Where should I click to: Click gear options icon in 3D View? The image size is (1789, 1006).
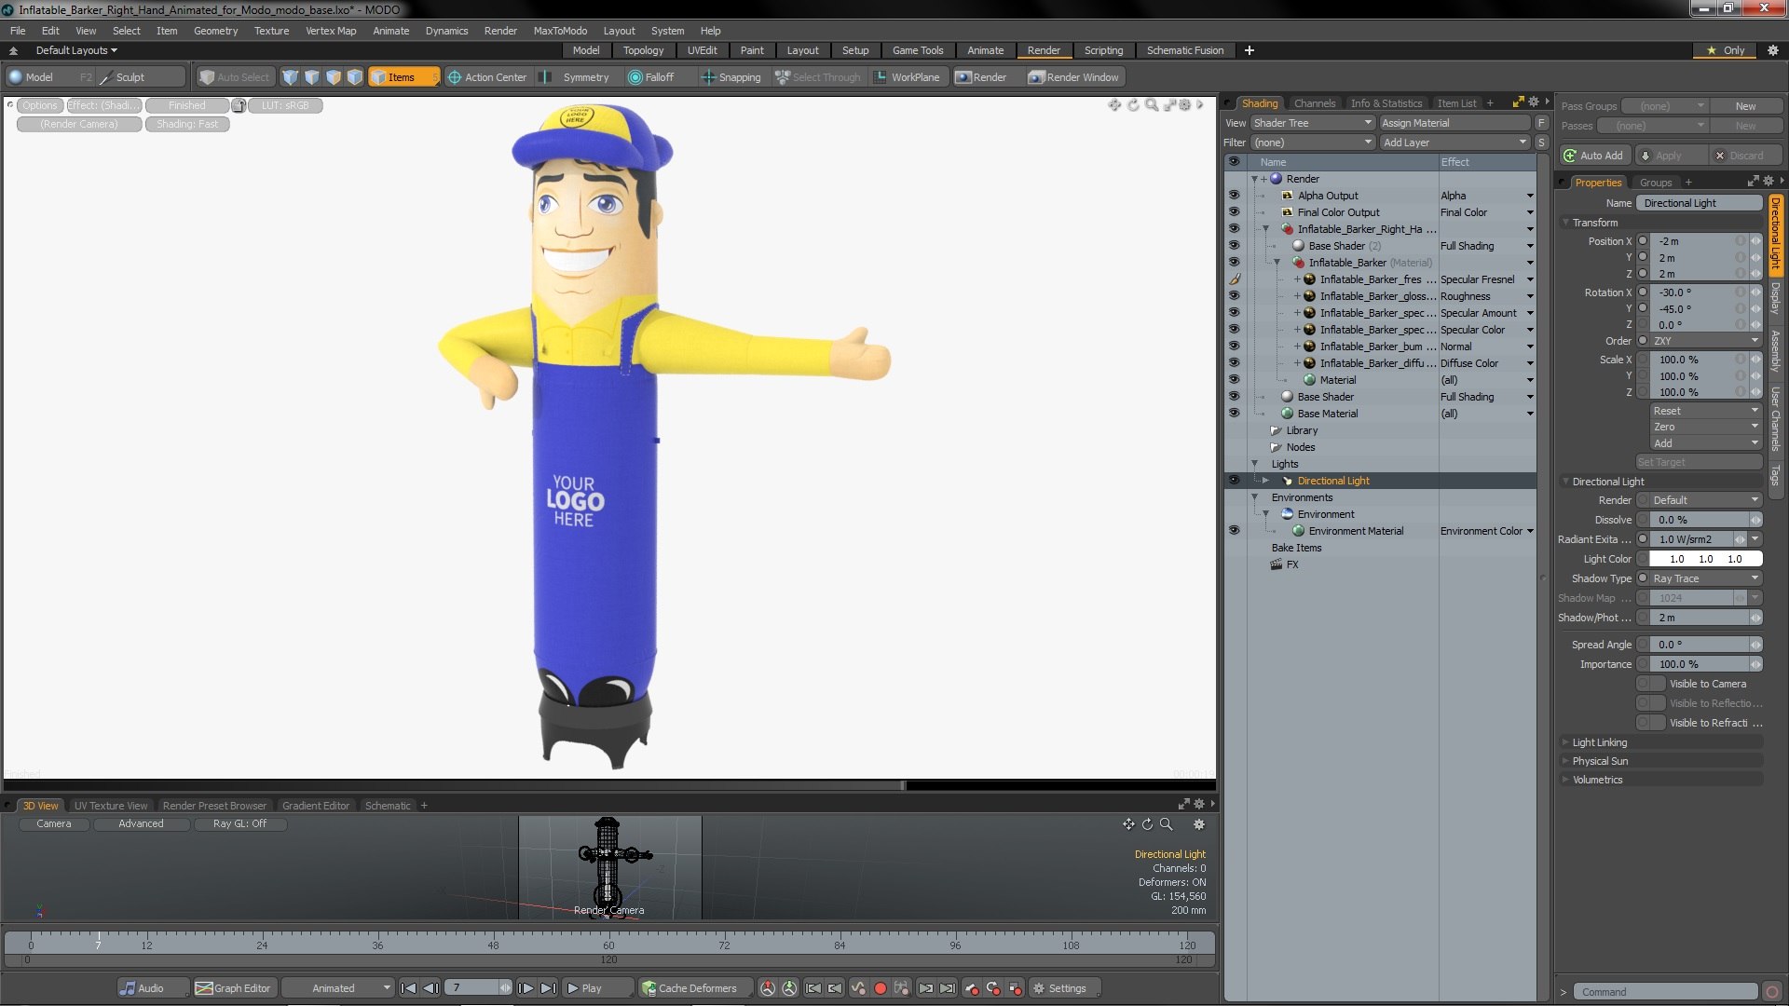click(1199, 824)
